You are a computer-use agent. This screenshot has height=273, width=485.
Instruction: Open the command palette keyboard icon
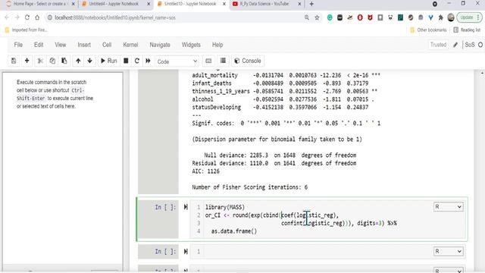point(208,61)
